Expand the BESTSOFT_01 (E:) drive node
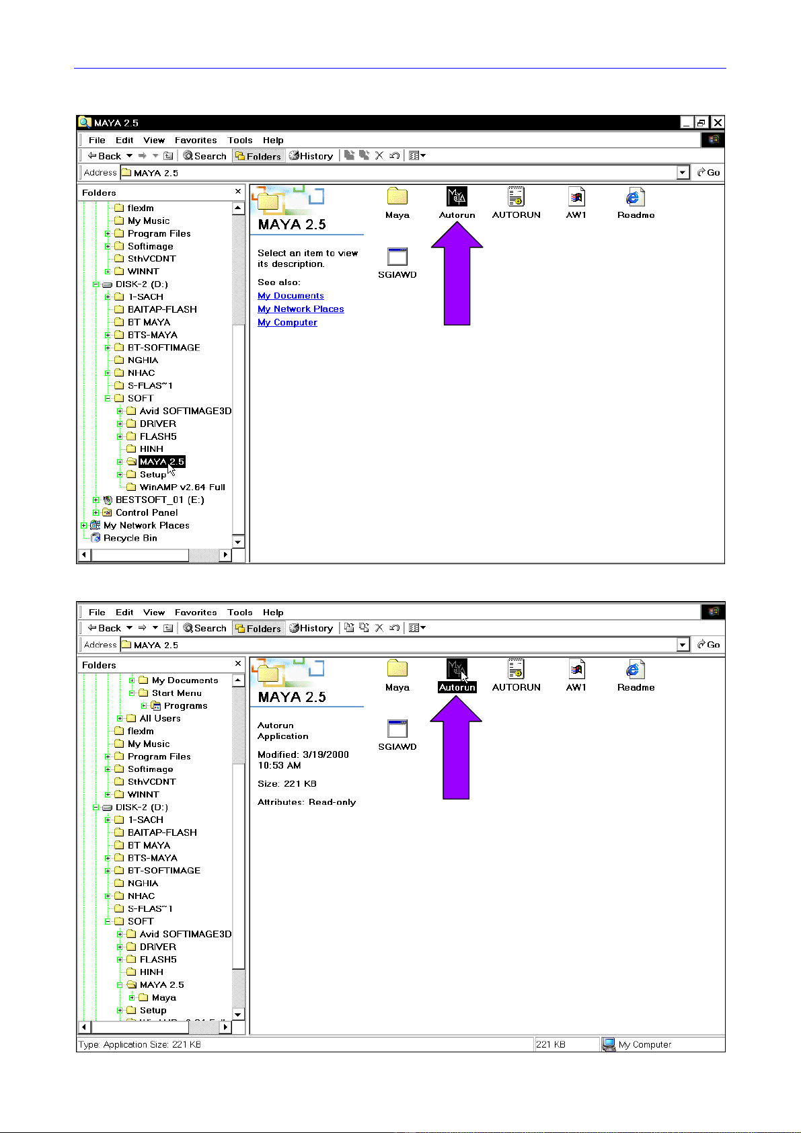This screenshot has height=1133, width=801. tap(96, 500)
